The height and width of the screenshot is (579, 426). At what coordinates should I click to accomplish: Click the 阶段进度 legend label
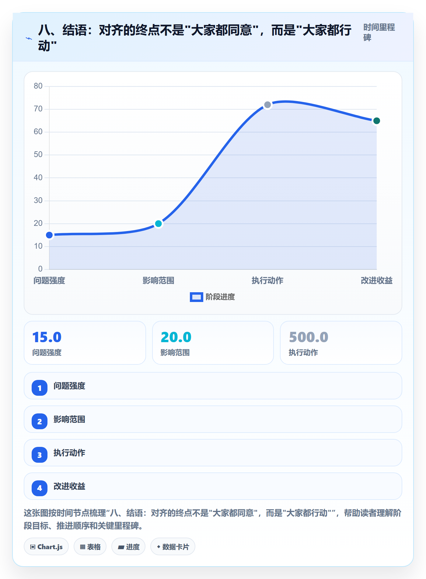point(220,297)
